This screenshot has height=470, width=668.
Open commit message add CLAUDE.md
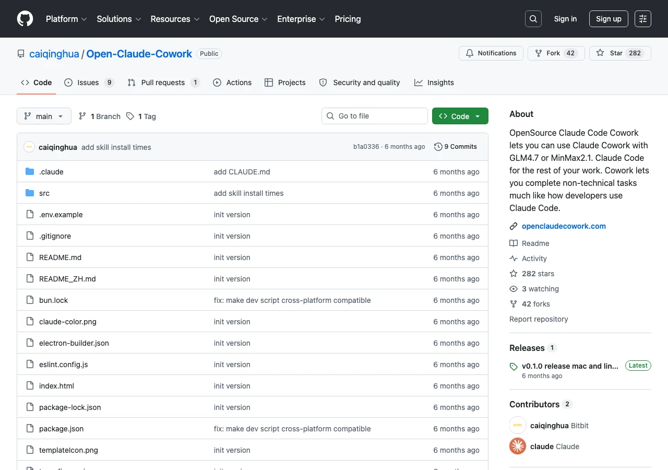tap(242, 172)
